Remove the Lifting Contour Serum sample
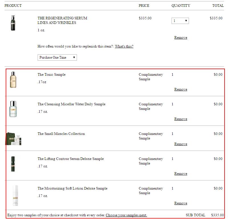Viewport: 228px width, 220px height. click(181, 174)
